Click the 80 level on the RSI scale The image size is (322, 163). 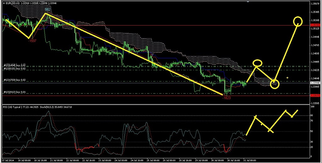coord(312,116)
